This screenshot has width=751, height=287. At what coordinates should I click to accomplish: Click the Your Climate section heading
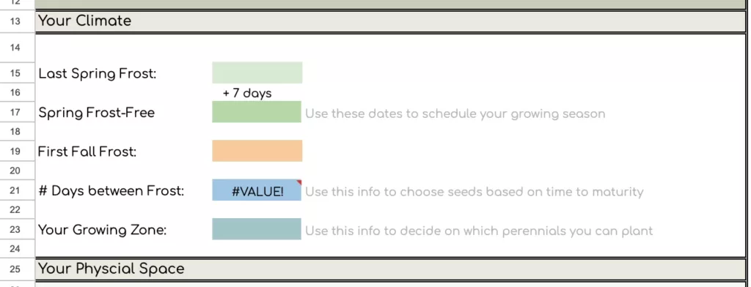[85, 21]
